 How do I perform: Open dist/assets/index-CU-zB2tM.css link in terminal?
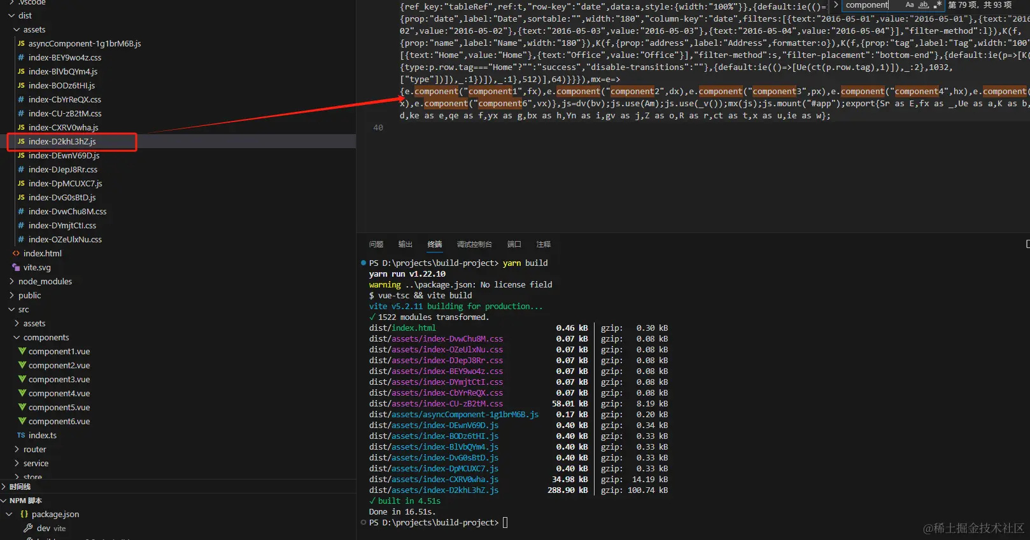(436, 404)
